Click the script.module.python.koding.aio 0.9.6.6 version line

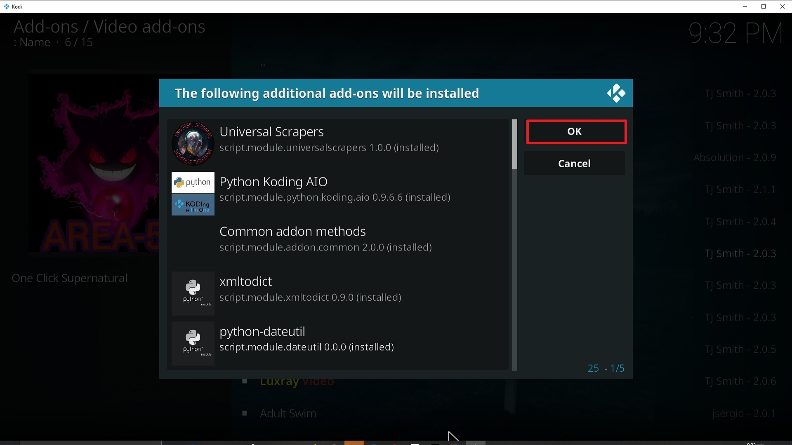[x=335, y=198]
